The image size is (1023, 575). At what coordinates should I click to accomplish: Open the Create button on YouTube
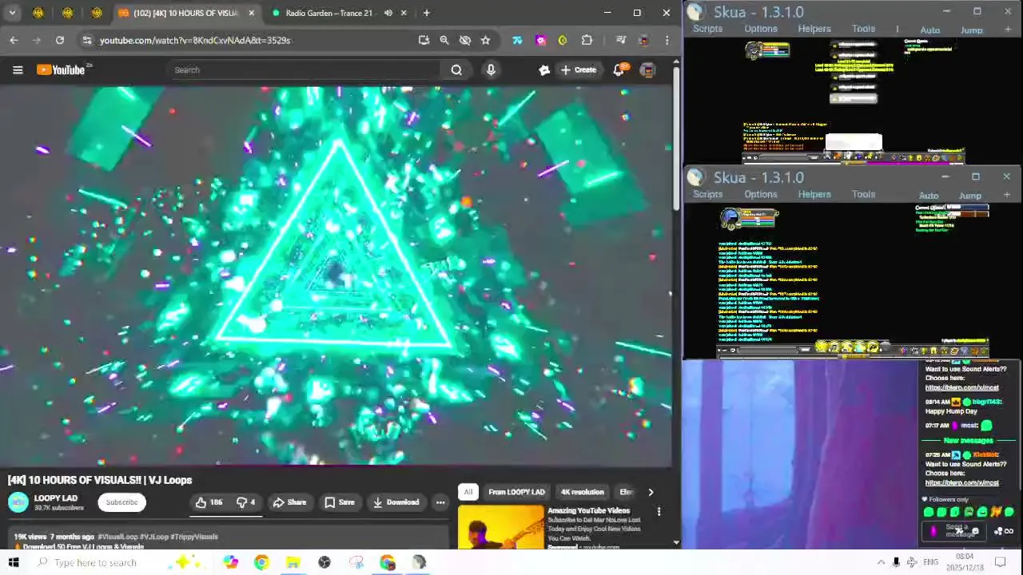pyautogui.click(x=579, y=70)
